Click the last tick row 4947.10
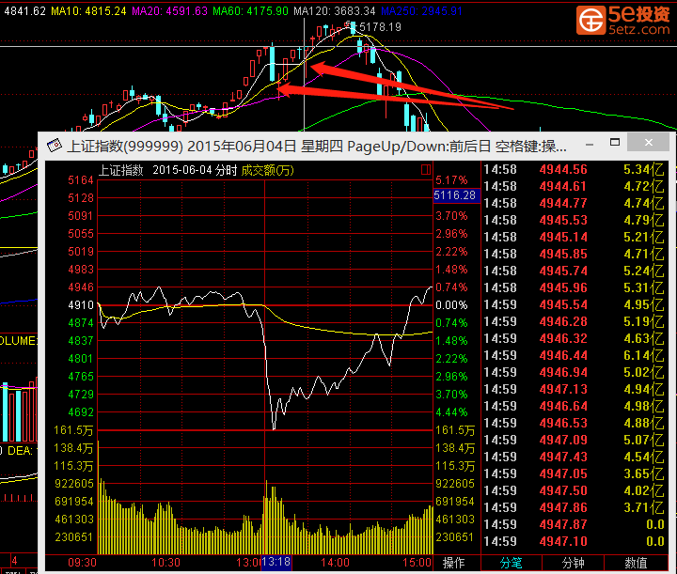This screenshot has width=677, height=574. (x=575, y=541)
